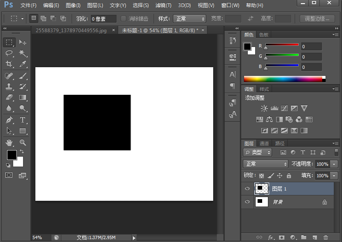
Task: Select the Move tool
Action: [23, 42]
